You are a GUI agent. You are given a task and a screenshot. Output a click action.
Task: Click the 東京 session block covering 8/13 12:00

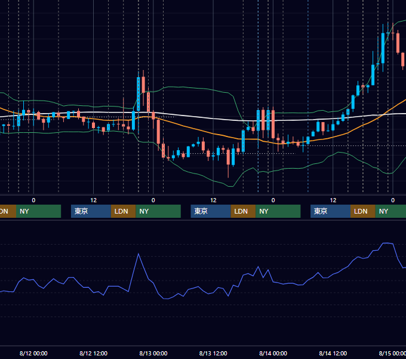click(x=211, y=211)
